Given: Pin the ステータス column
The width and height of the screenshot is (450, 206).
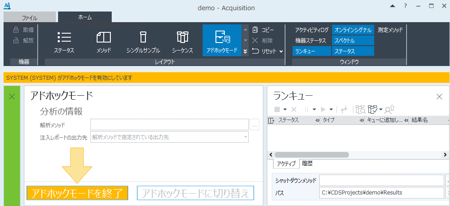Looking at the screenshot, I should (317, 120).
